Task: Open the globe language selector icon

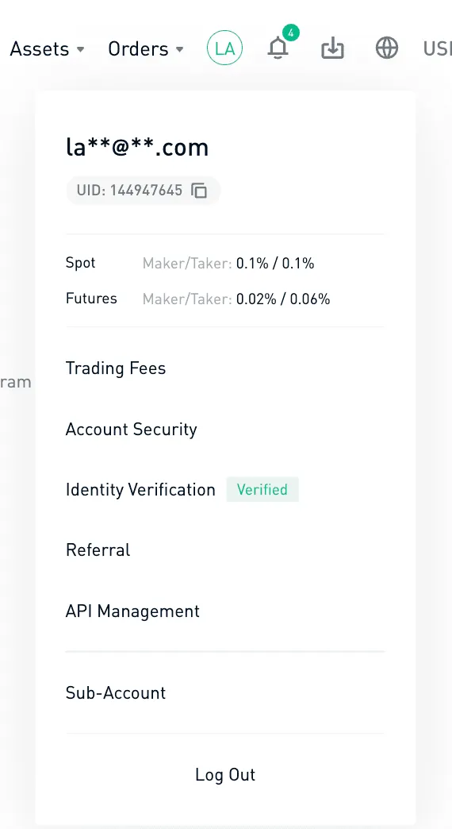Action: (387, 48)
